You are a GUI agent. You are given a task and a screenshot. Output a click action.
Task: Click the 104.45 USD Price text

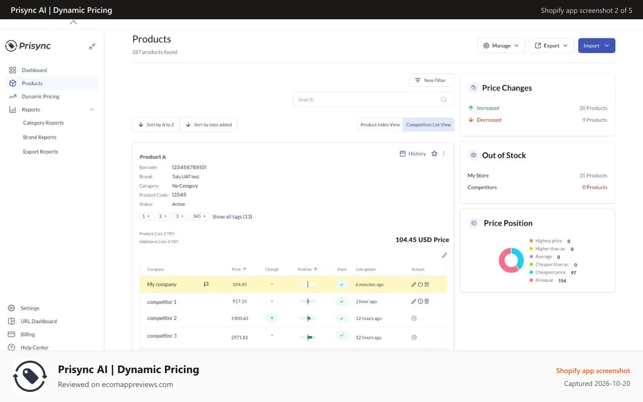[422, 240]
